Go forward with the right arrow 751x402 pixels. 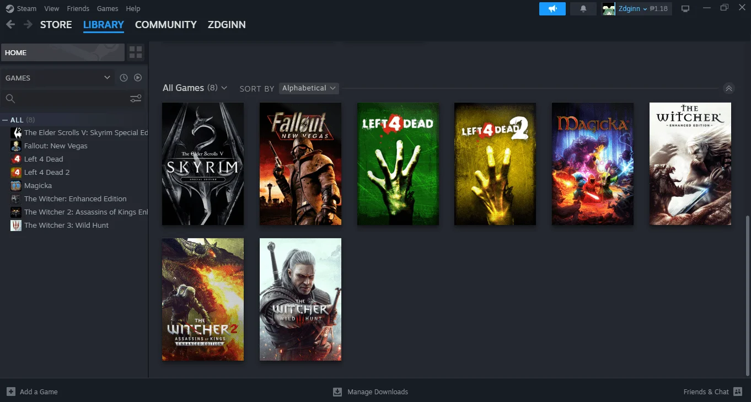click(x=28, y=25)
